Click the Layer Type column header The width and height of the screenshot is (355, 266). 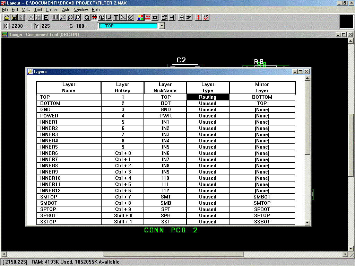[208, 88]
